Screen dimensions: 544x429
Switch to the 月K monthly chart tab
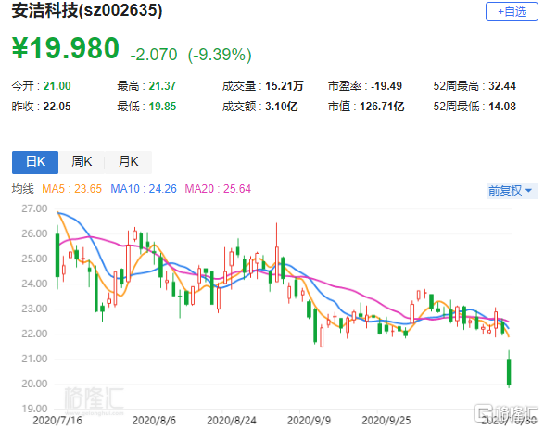128,162
